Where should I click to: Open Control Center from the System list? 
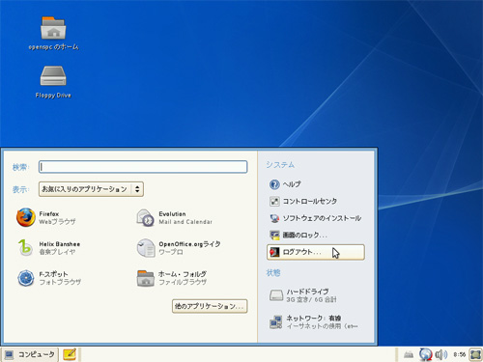(303, 202)
